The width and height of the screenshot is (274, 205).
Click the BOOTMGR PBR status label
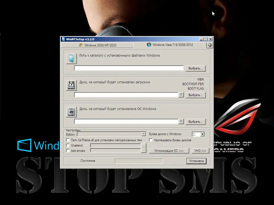click(193, 84)
